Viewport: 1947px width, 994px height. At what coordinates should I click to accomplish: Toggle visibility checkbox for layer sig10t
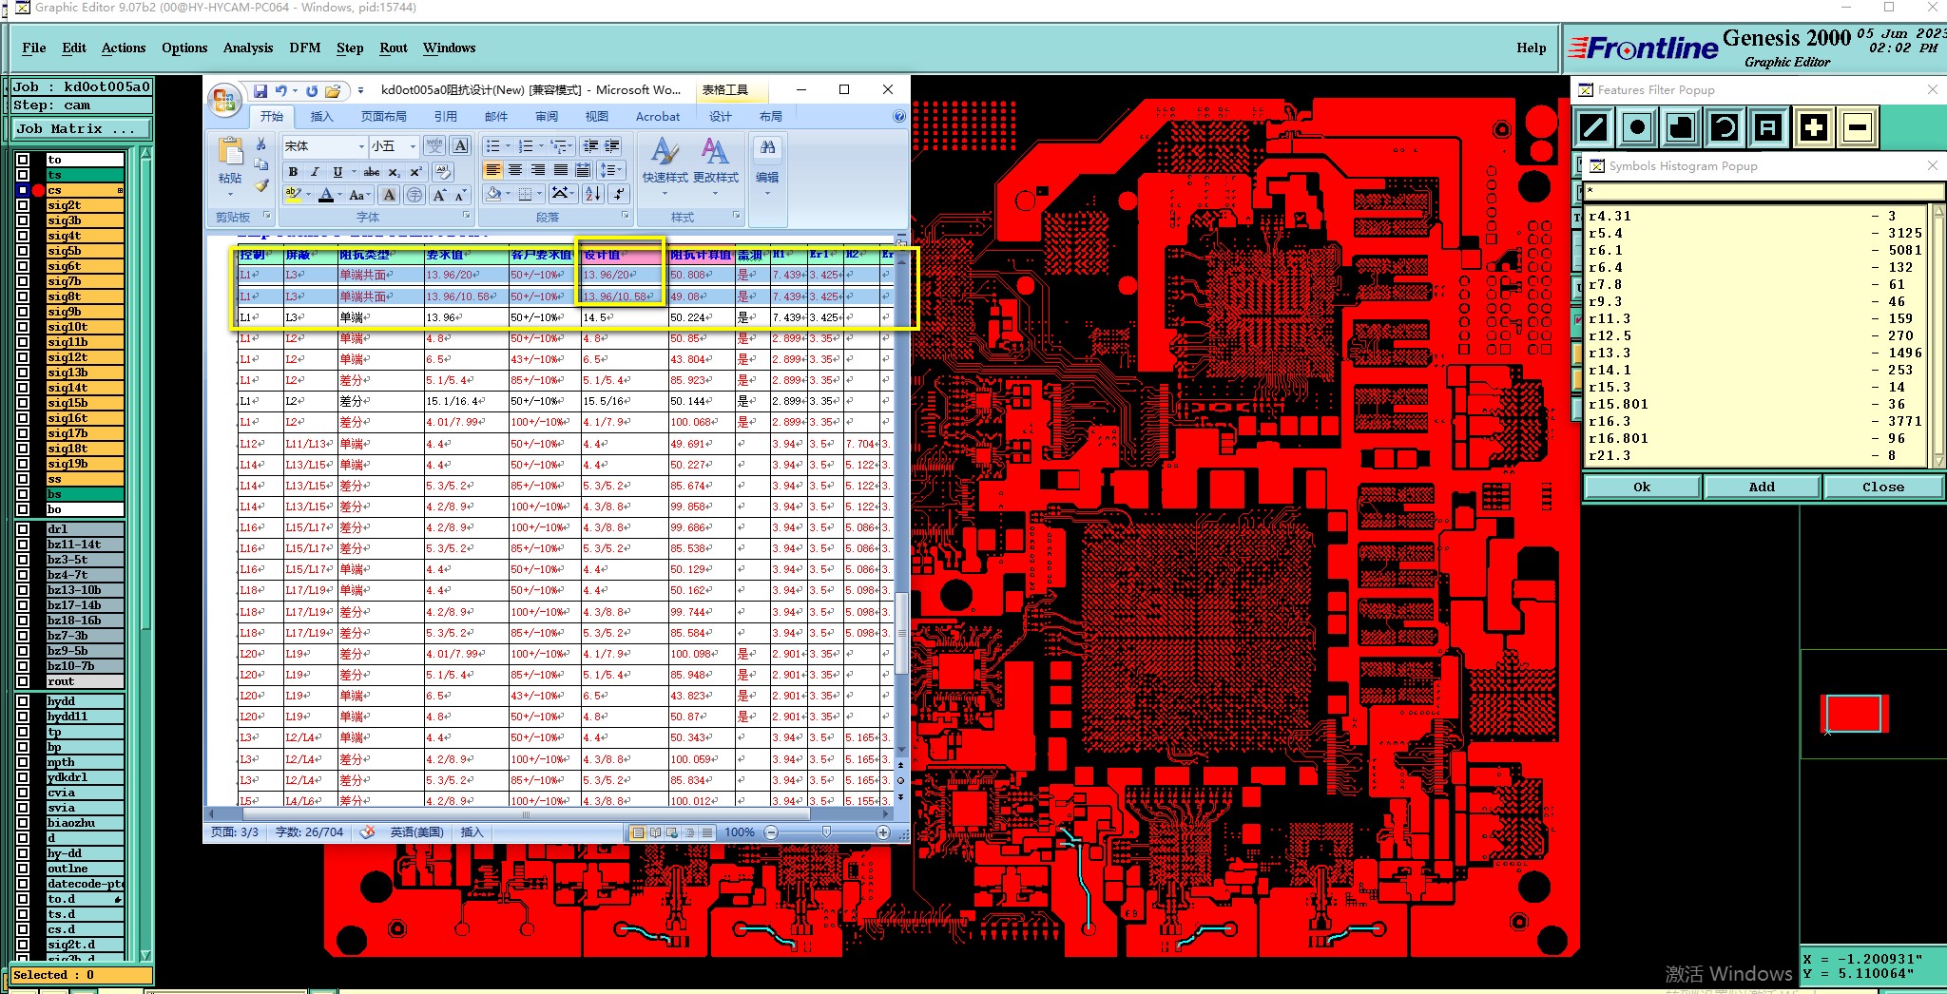[23, 327]
